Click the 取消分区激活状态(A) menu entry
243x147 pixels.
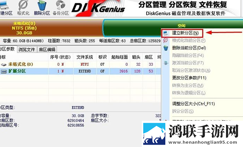(191, 70)
